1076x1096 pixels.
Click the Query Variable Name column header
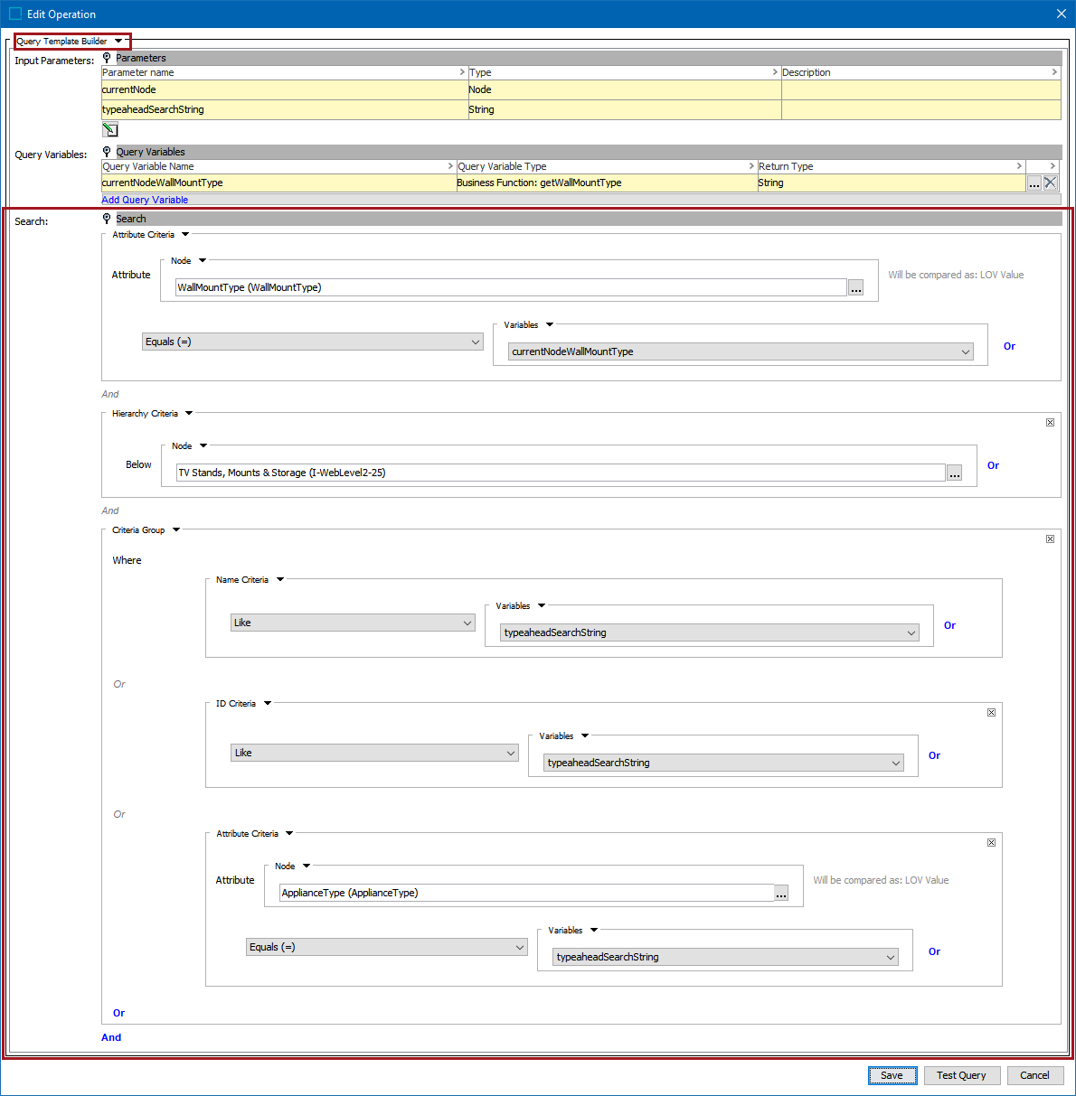click(x=278, y=166)
